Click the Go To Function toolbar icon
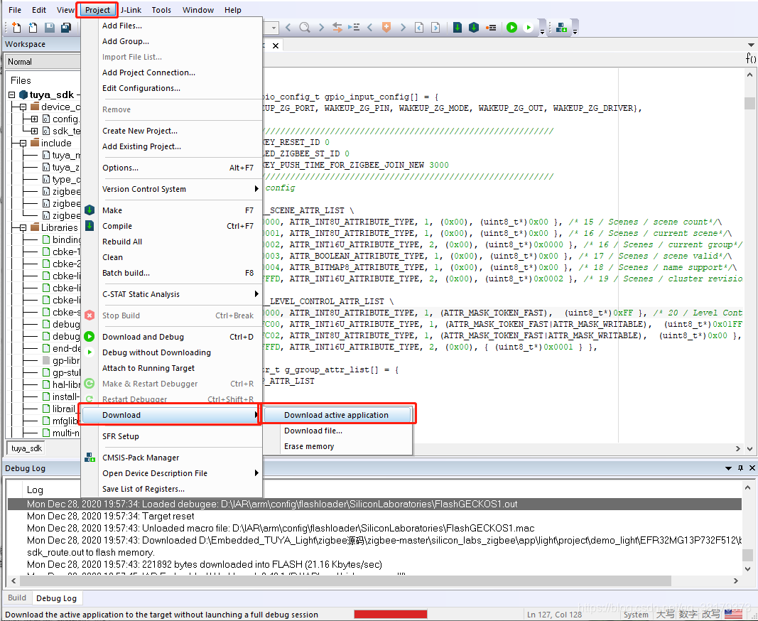This screenshot has width=758, height=621. point(354,28)
